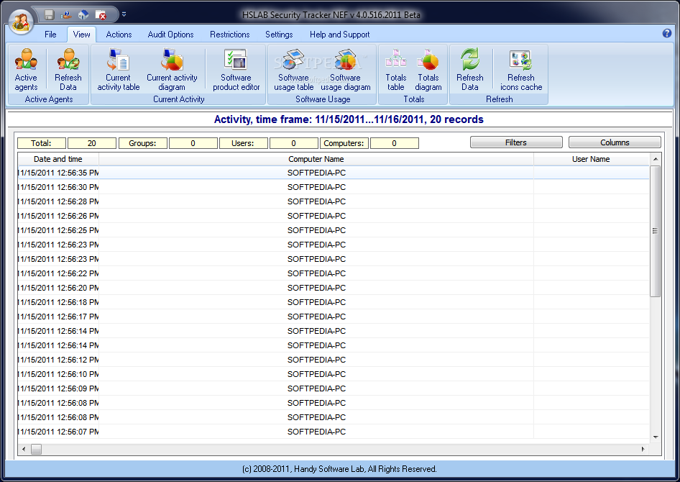
Task: Open Software usage table
Action: [x=293, y=70]
